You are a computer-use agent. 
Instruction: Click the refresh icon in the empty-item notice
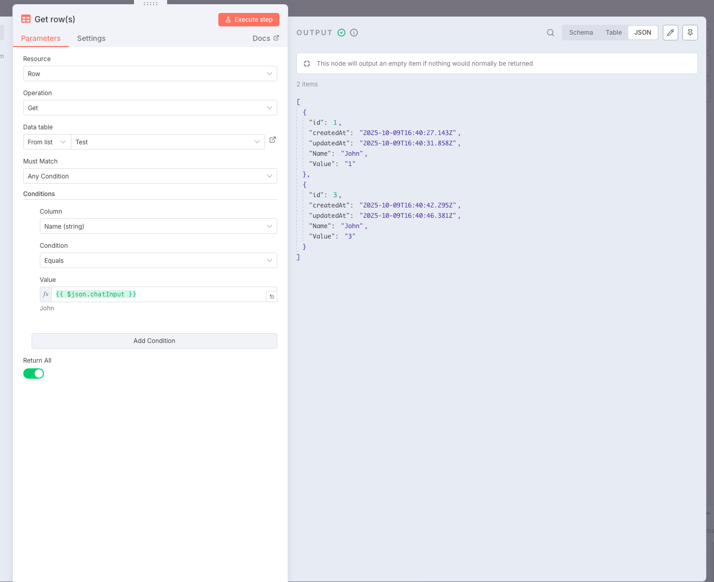pyautogui.click(x=307, y=63)
